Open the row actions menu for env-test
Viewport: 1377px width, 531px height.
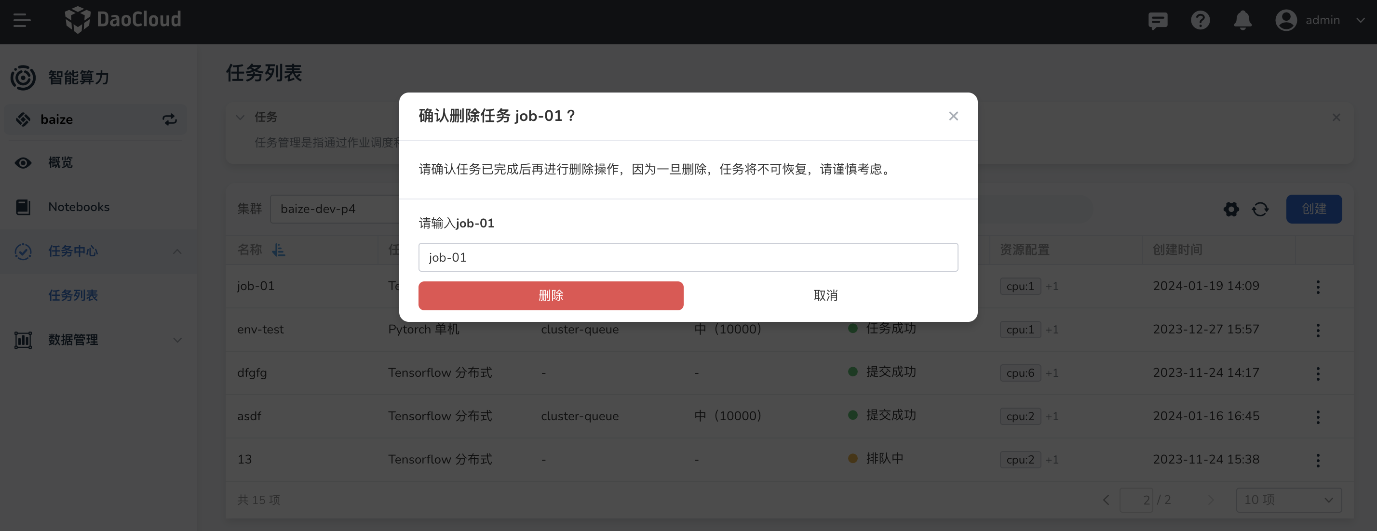tap(1319, 330)
